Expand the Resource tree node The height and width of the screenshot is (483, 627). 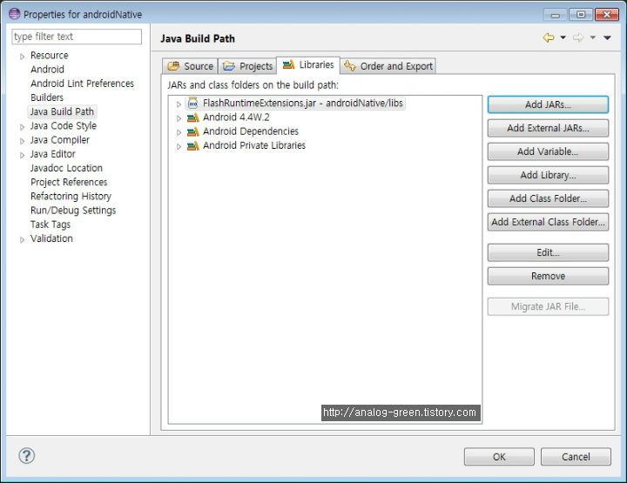coord(22,57)
